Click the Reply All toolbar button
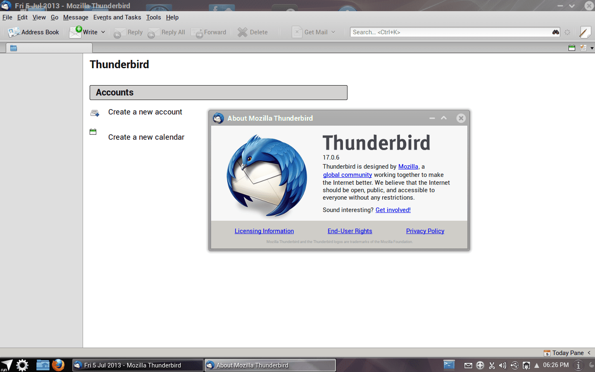This screenshot has width=595, height=372. 167,32
